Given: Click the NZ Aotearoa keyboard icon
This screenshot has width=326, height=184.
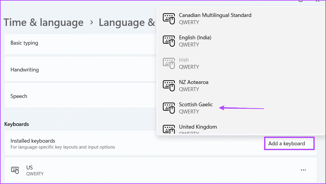Looking at the screenshot, I should pos(169,86).
